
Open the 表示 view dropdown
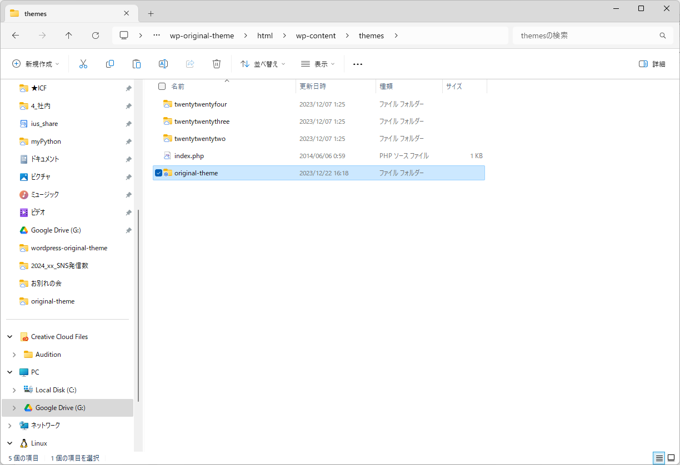pyautogui.click(x=318, y=64)
